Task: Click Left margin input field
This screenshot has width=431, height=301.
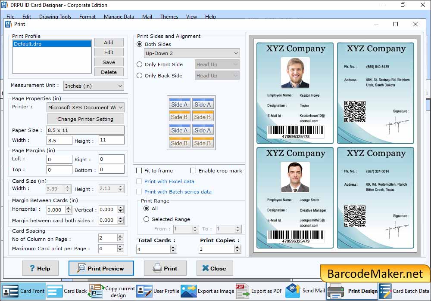Action: (x=59, y=159)
